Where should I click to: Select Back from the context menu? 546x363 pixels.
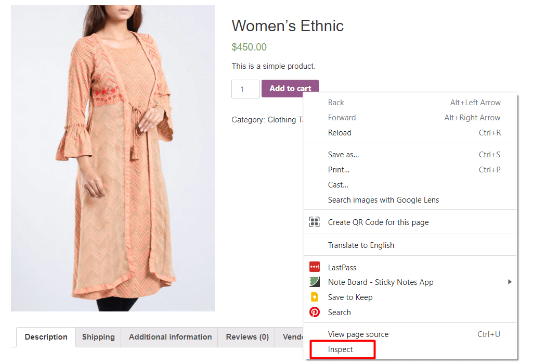click(335, 102)
